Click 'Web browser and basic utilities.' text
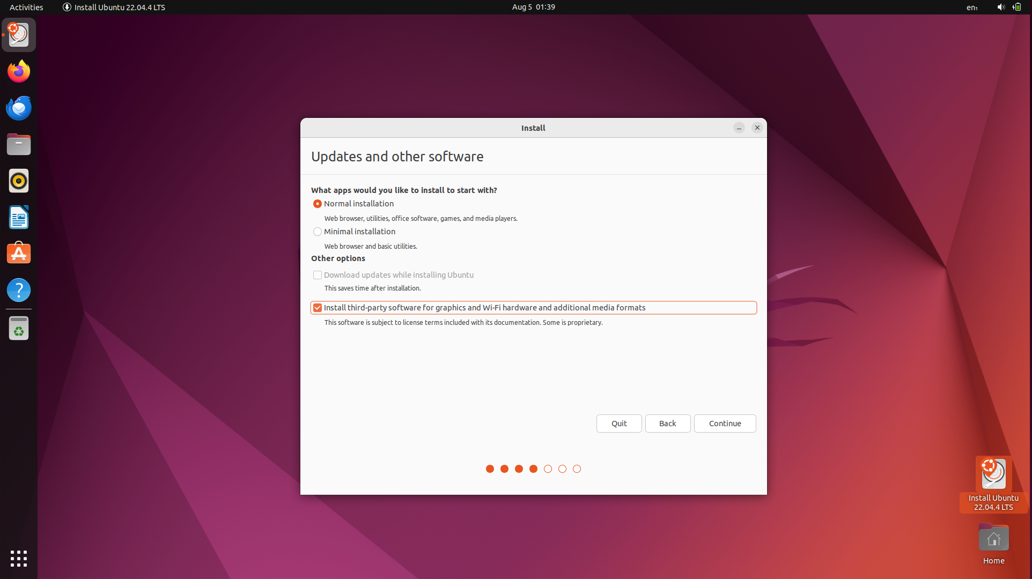This screenshot has width=1032, height=579. point(371,247)
